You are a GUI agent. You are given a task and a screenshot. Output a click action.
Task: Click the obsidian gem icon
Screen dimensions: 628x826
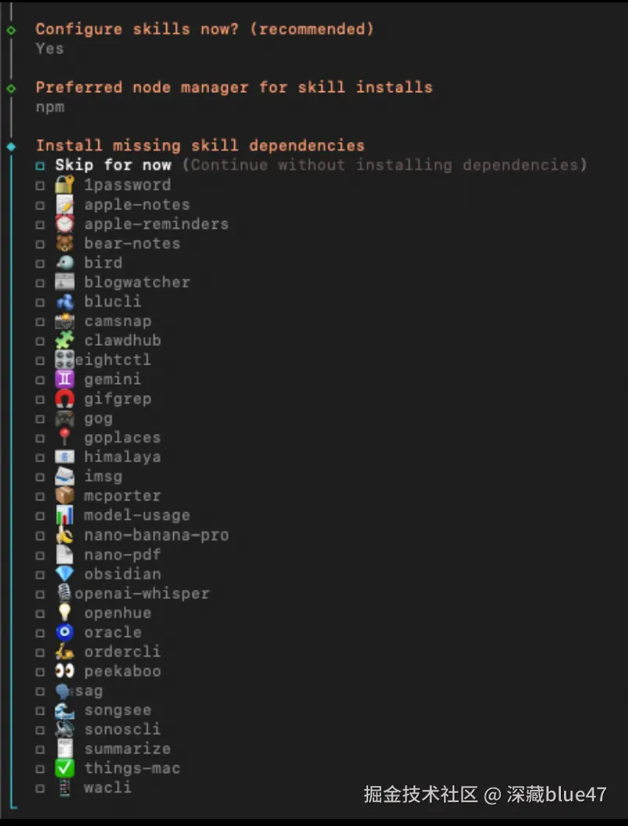point(65,574)
